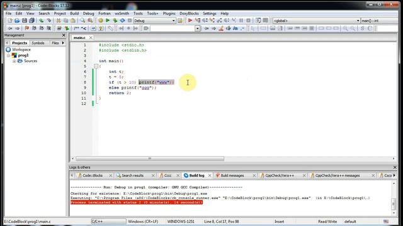Close the Build log tab

click(x=210, y=176)
